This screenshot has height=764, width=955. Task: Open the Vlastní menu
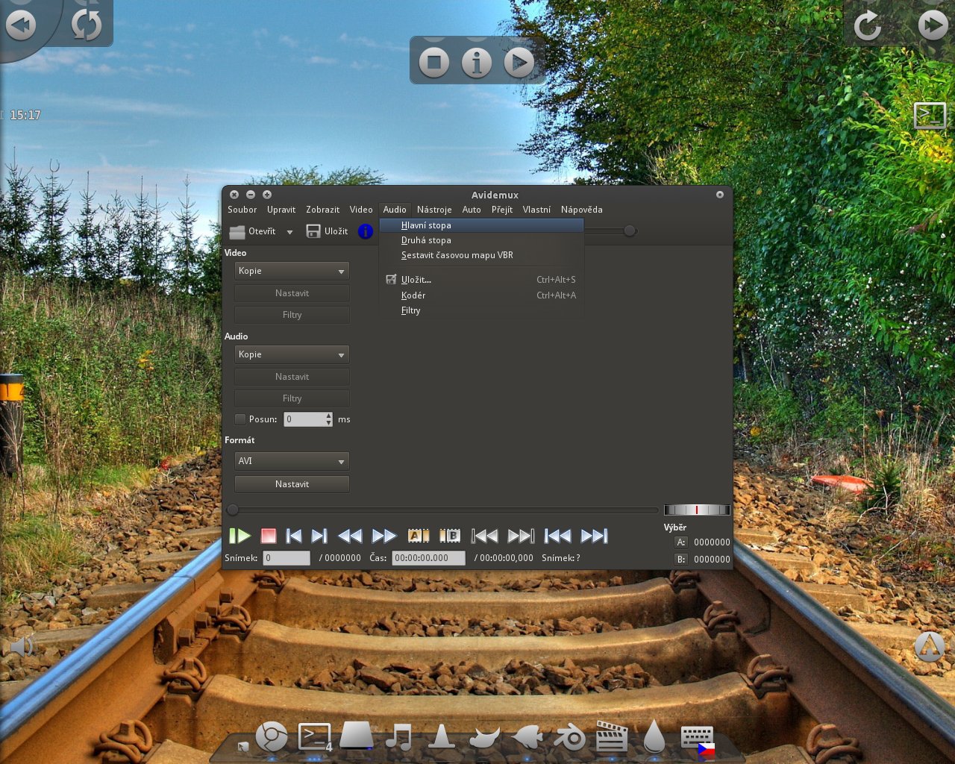point(536,210)
